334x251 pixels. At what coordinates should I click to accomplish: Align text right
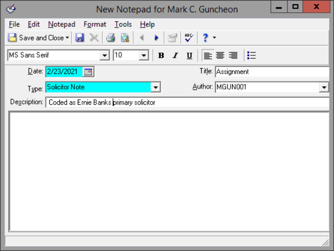click(233, 55)
